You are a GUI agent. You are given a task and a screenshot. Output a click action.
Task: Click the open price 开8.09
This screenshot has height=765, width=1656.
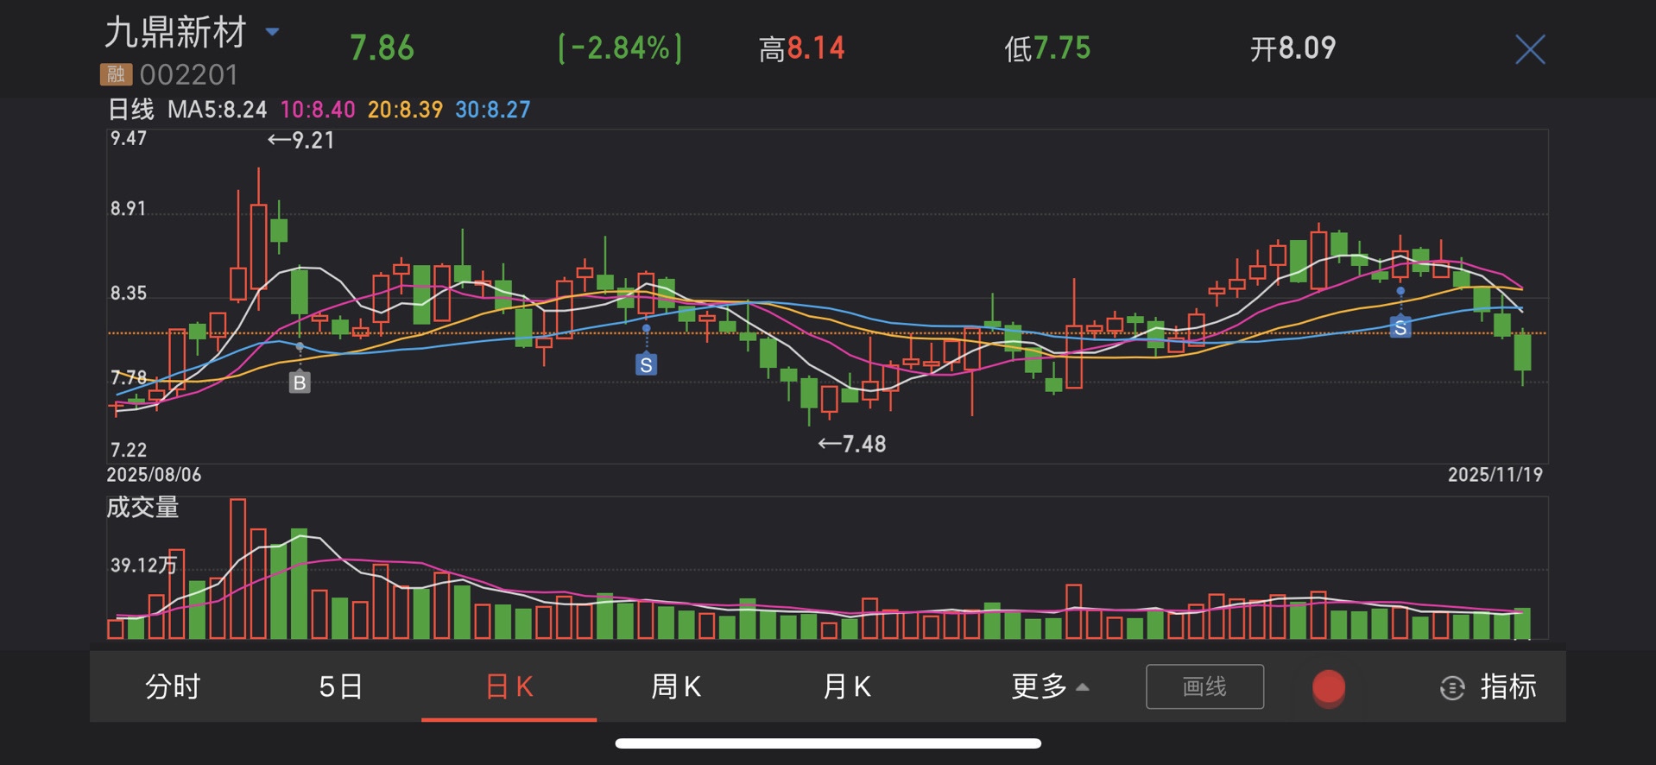(1293, 48)
